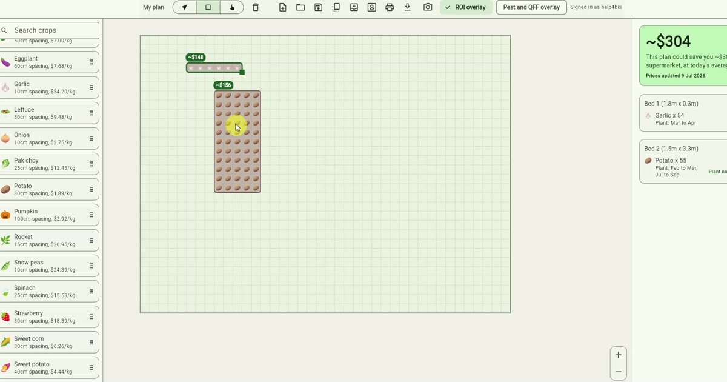Select the hand pan tool

tap(232, 7)
